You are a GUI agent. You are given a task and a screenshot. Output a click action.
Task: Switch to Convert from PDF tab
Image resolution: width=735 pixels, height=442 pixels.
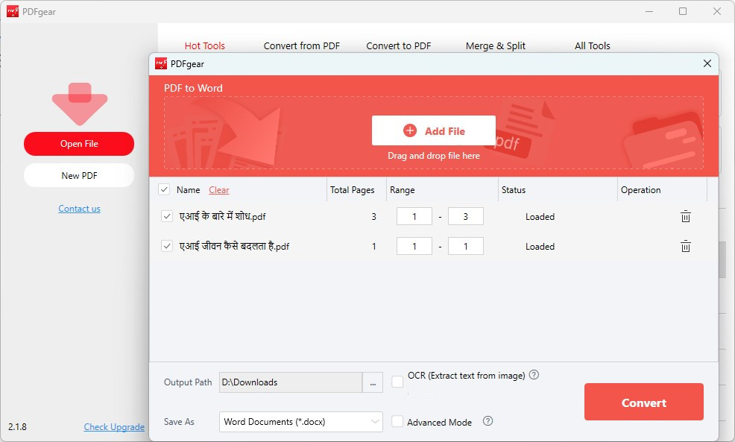pyautogui.click(x=301, y=45)
